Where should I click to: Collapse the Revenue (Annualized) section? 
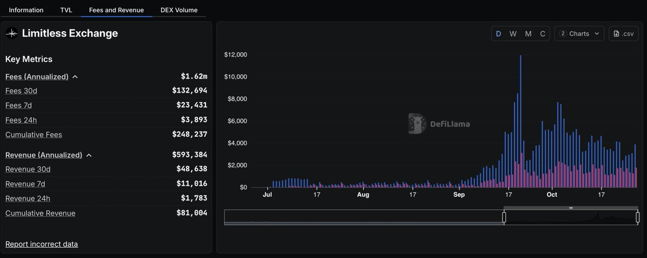[89, 155]
